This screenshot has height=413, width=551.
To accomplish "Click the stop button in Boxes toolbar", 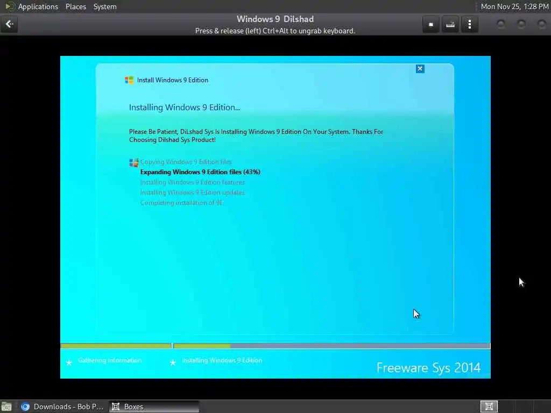I will (x=431, y=24).
